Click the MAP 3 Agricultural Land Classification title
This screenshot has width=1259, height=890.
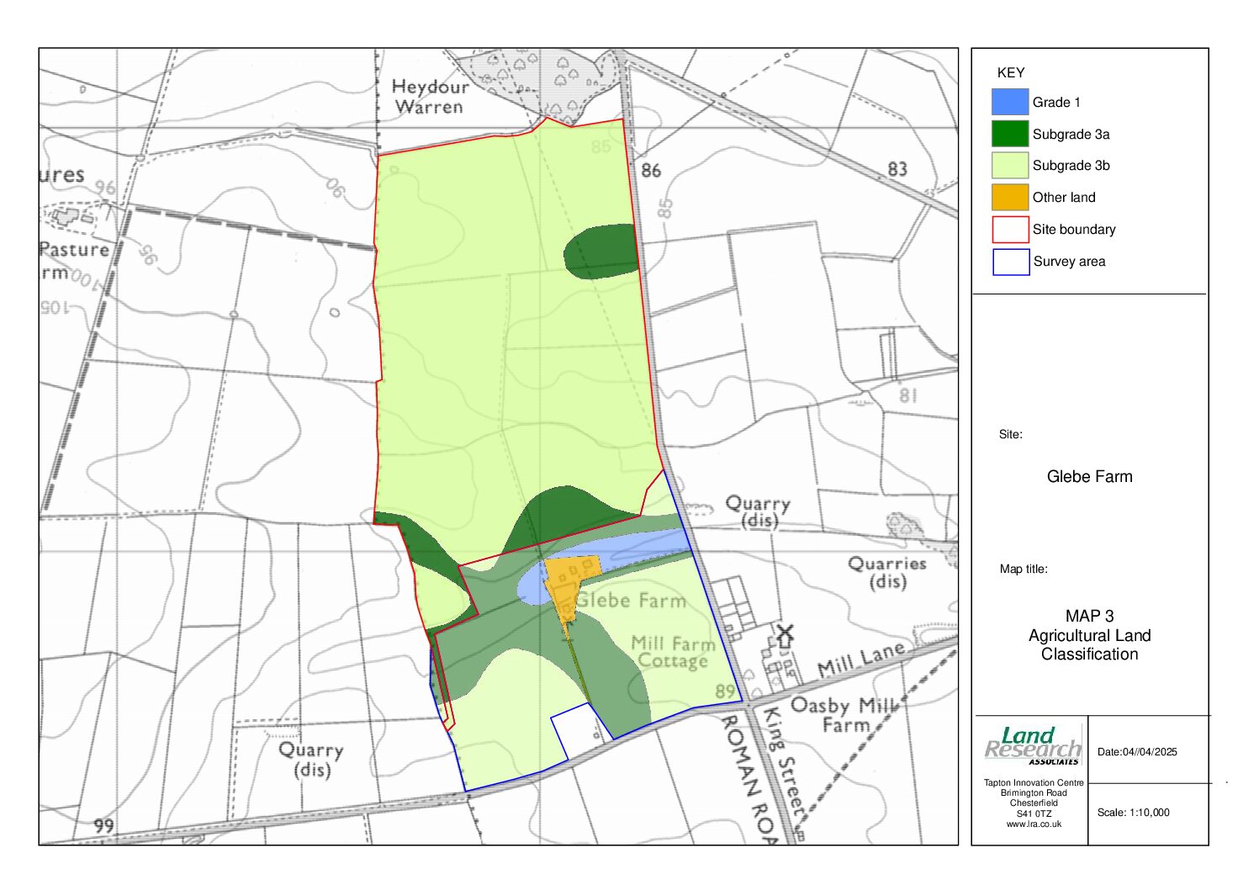click(1089, 636)
